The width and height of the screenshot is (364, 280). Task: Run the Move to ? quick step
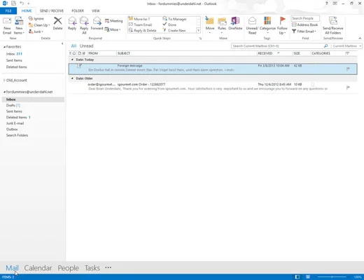[139, 19]
